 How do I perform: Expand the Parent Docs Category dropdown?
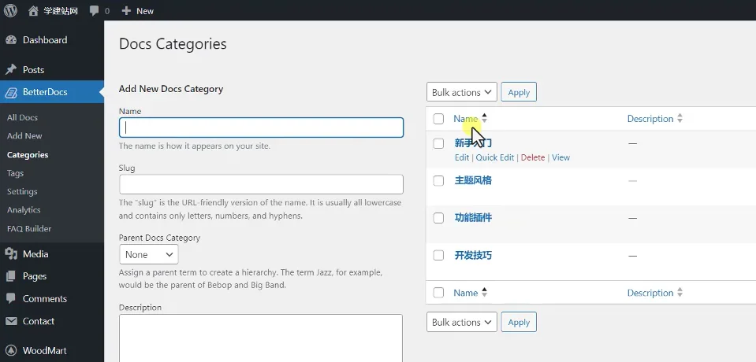(148, 254)
